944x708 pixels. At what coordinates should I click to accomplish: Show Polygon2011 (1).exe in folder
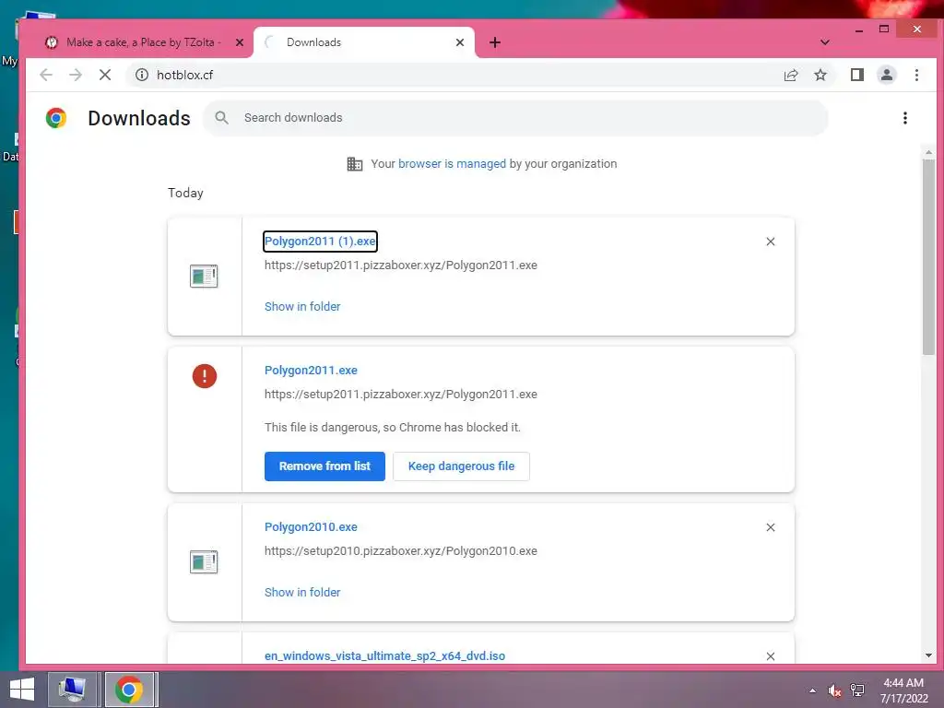click(x=302, y=306)
